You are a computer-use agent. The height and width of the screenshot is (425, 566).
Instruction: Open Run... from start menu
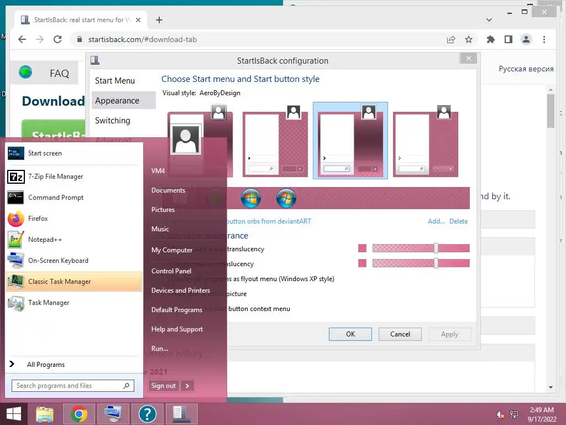160,349
